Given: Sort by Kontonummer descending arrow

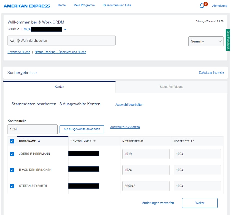Looking at the screenshot, I should point(94,141).
